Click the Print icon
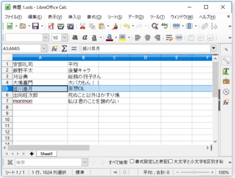Viewport: 235px width, 178px height. [61, 26]
